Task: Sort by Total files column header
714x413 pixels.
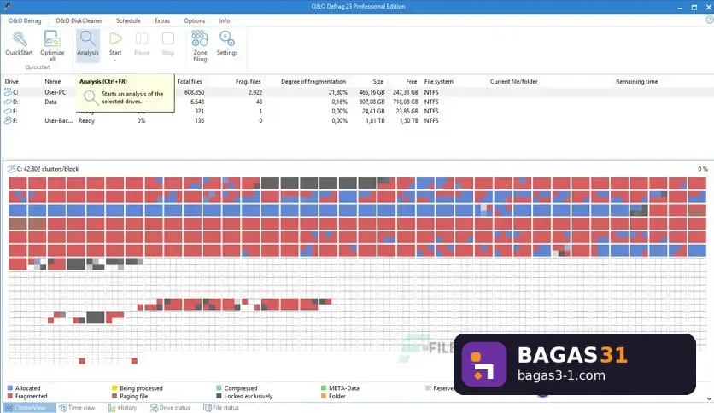Action: pos(190,81)
